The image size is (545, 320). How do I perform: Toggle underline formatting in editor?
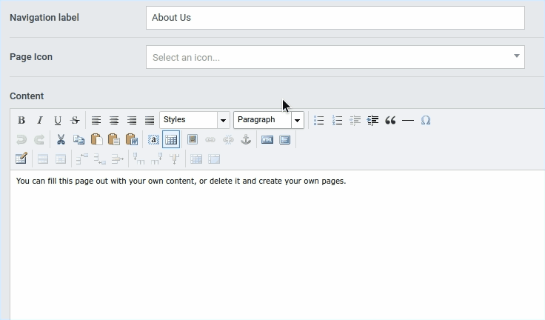pyautogui.click(x=58, y=120)
